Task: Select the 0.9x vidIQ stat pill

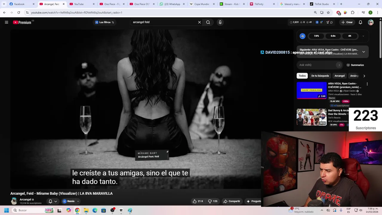Action: pyautogui.click(x=333, y=36)
